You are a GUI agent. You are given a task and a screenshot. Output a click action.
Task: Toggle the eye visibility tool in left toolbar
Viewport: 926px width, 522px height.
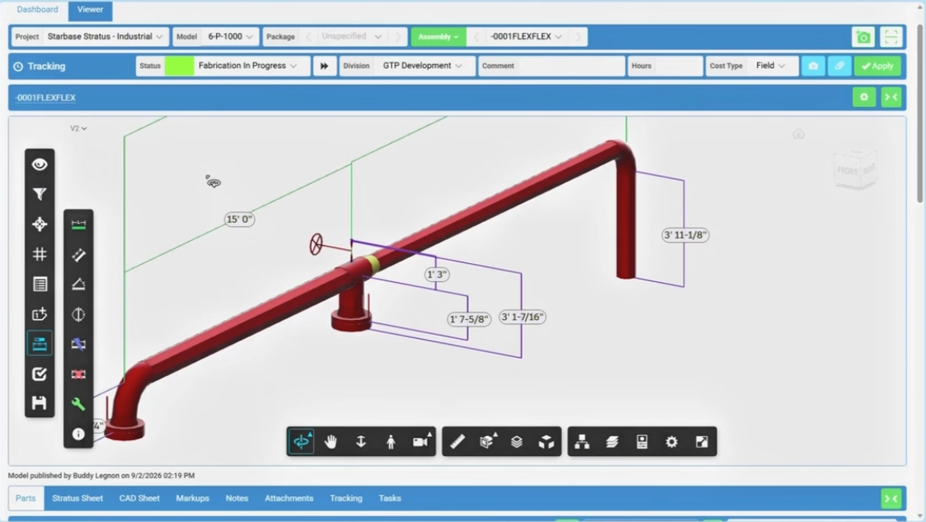[40, 164]
